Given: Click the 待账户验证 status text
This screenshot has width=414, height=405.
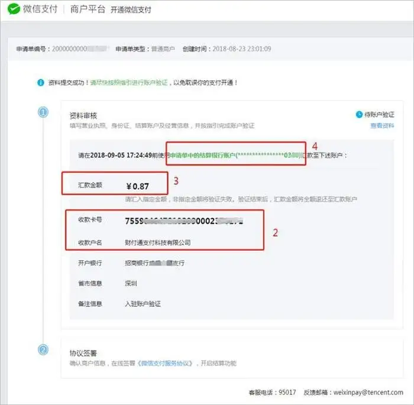Looking at the screenshot, I should [x=380, y=115].
